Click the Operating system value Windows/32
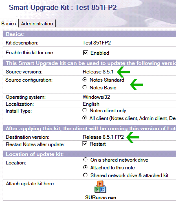176x202 pixels. (96, 97)
